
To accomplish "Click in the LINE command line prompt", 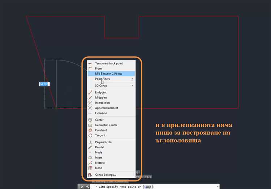I will point(155,187).
